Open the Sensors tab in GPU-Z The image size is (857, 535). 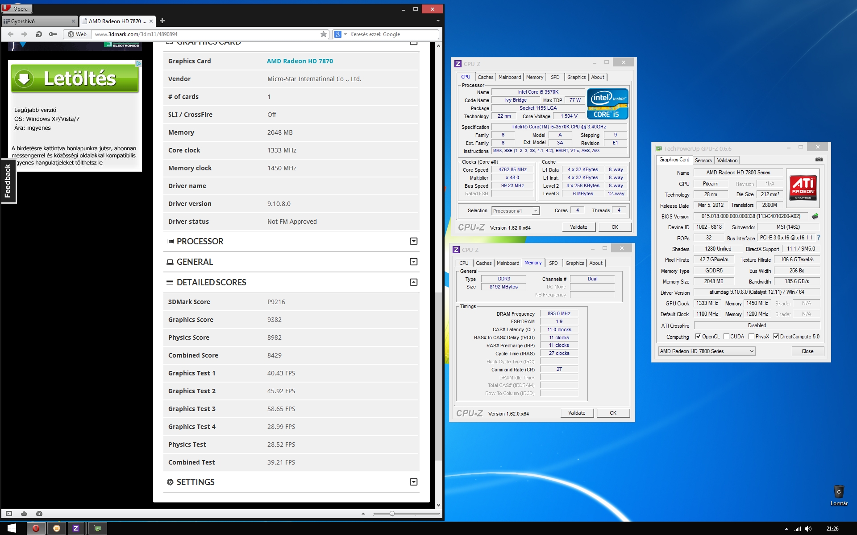(x=703, y=160)
